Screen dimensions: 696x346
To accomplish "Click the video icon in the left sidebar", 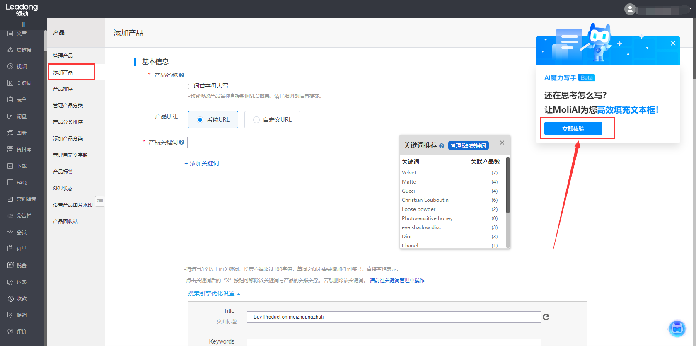I will pos(10,66).
